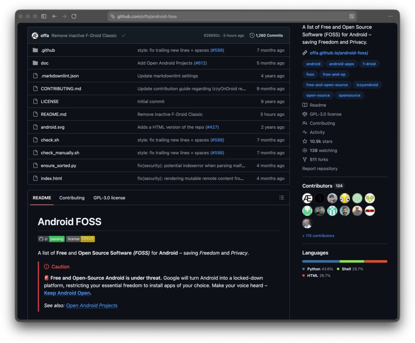Viewport: 415px width, 343px height.
Task: Open CONTRIBUTING.md file
Action: (61, 89)
